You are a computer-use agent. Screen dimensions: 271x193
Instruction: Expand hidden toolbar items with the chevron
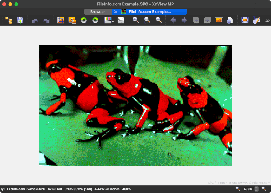pos(267,21)
